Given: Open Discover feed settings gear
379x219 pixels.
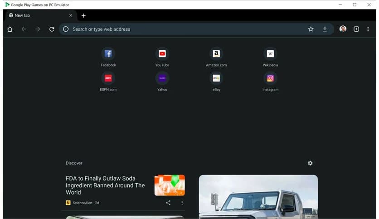Looking at the screenshot, I should (311, 163).
